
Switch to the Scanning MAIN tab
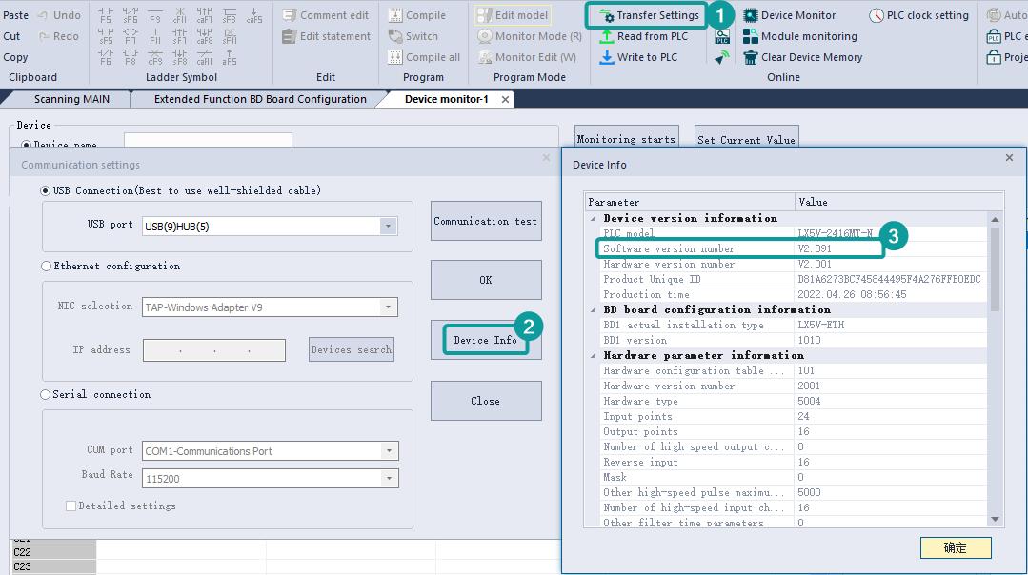pos(71,99)
